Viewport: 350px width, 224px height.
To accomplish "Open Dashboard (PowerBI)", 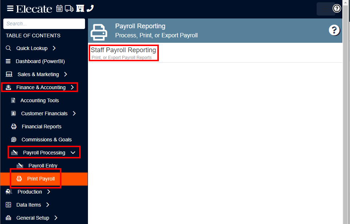I will (x=40, y=61).
